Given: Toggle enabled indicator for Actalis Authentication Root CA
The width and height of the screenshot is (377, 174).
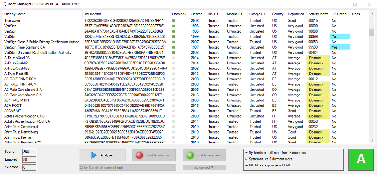Looking at the screenshot, I should (173, 122).
